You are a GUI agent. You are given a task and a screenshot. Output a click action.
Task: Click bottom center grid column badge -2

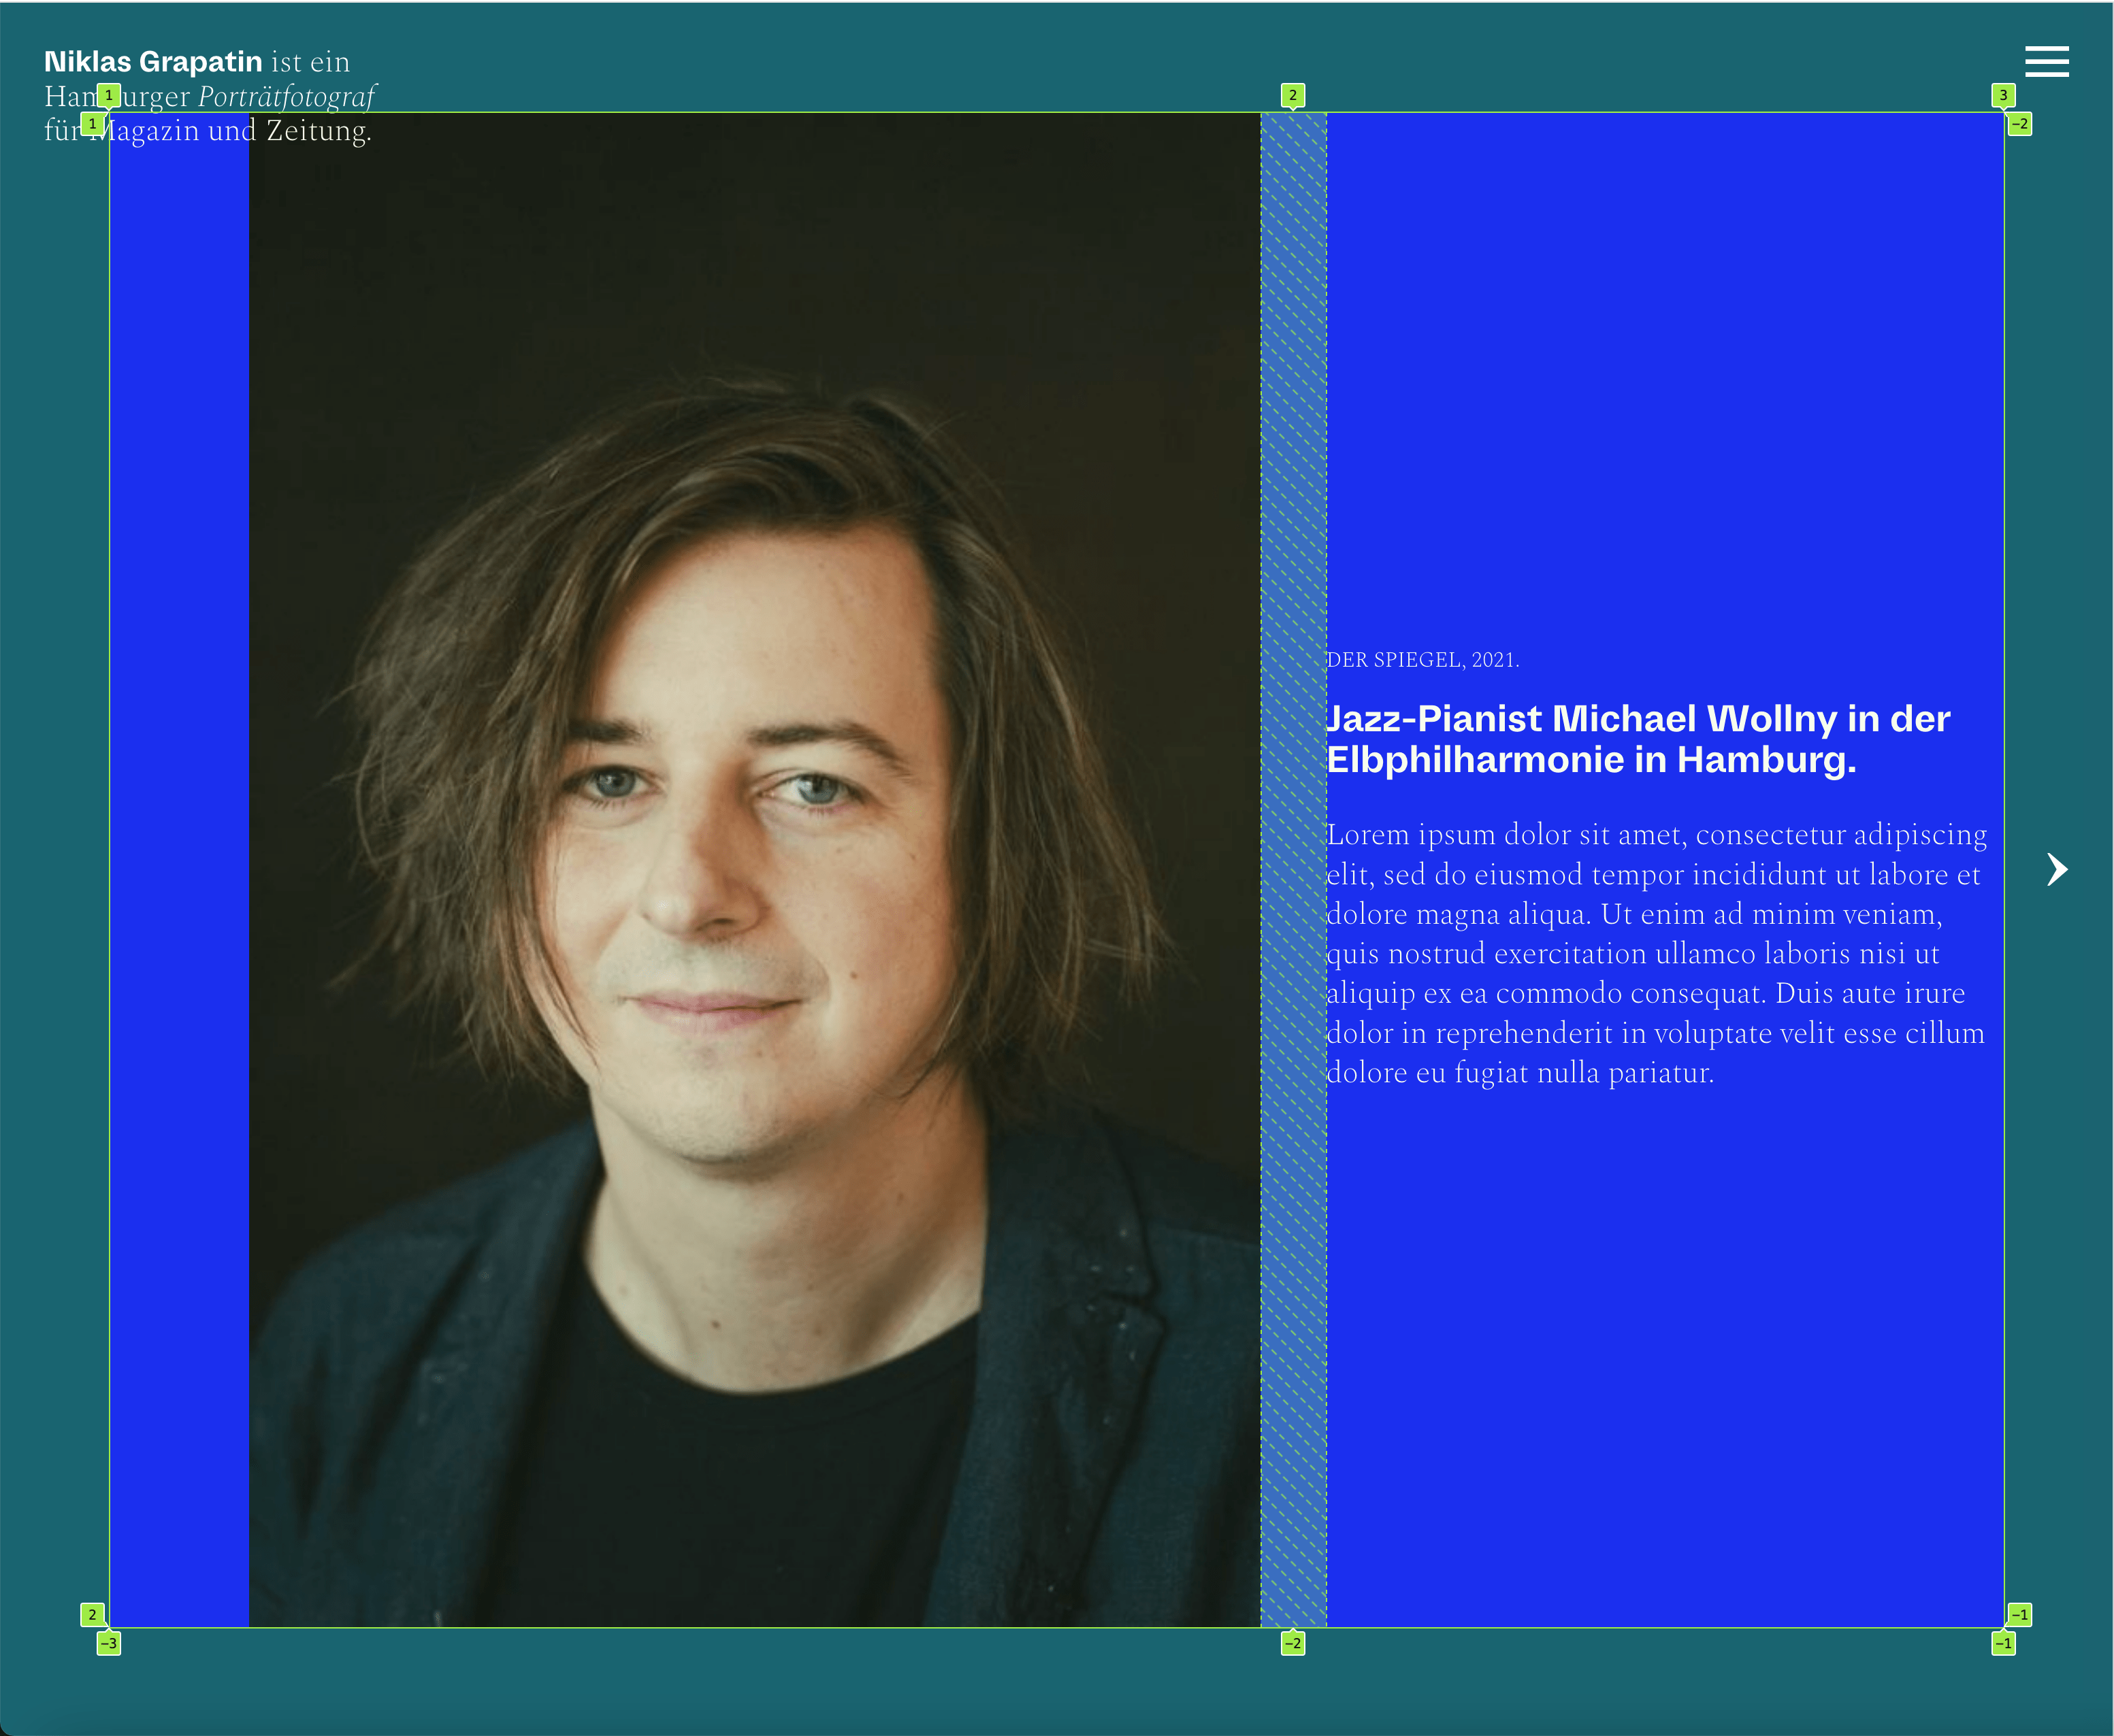[1292, 1643]
